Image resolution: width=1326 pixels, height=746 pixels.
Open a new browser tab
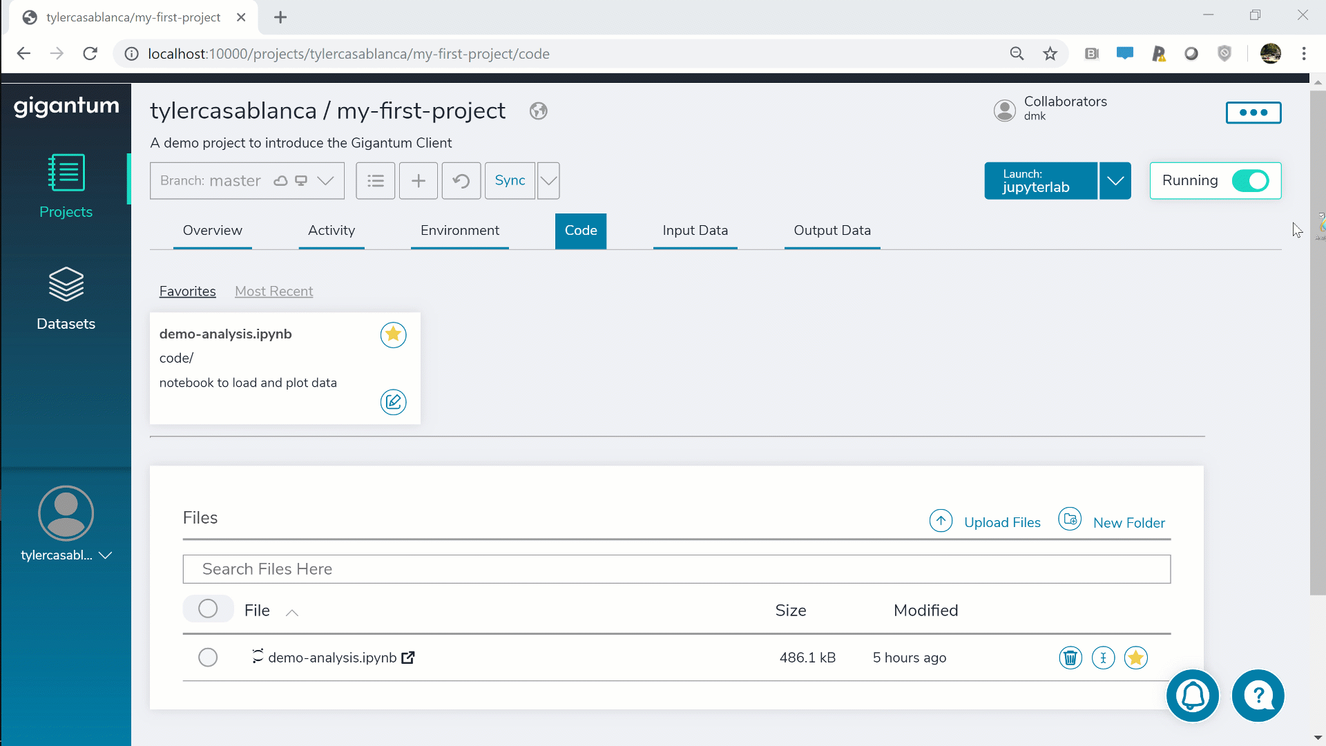[x=280, y=17]
